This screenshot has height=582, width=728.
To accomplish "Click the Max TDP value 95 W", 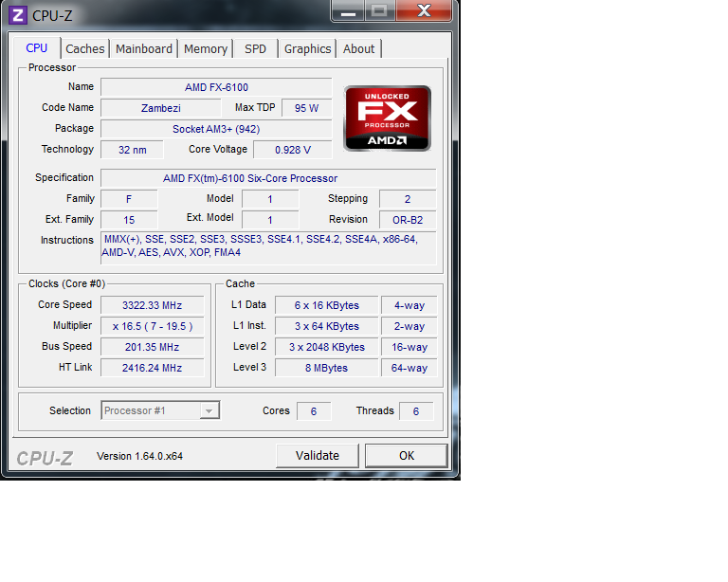I will (306, 108).
